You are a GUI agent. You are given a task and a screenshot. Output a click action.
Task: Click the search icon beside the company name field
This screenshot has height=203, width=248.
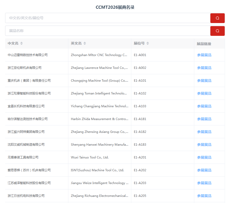point(217,18)
